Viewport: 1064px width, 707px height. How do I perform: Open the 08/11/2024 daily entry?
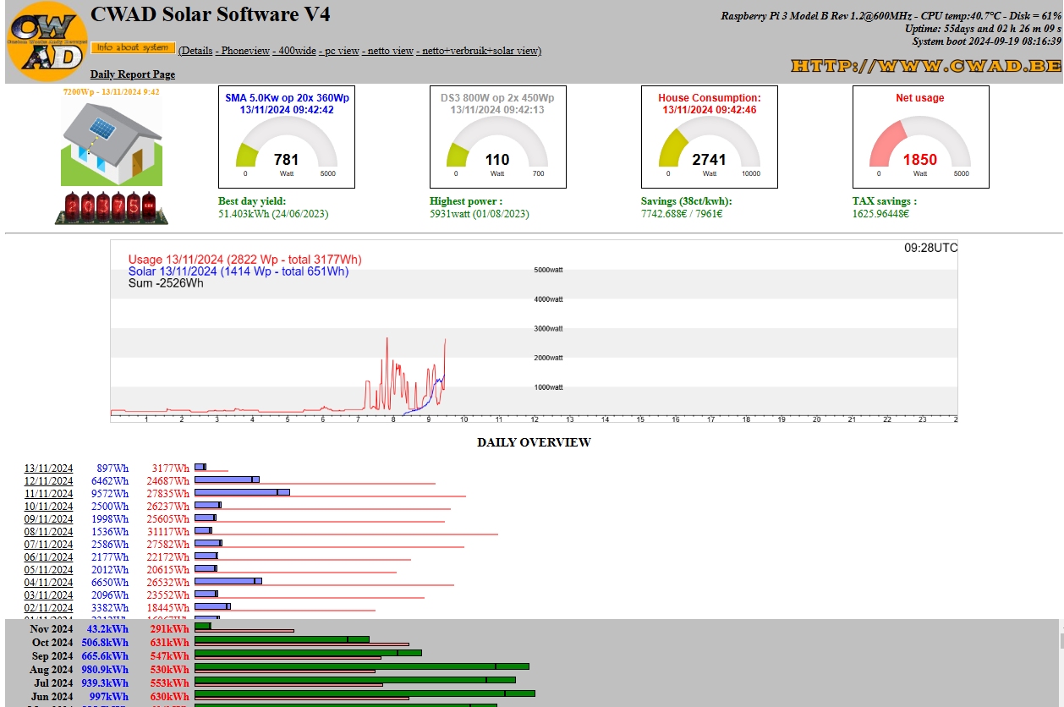pos(48,532)
